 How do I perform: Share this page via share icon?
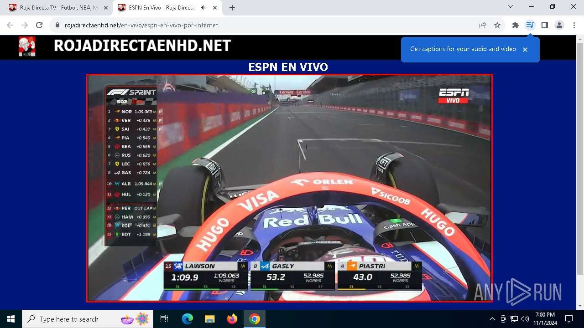483,25
